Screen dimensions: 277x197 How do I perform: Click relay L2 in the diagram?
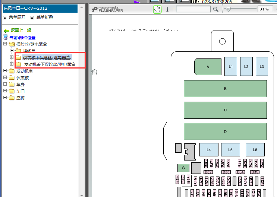[246, 66]
